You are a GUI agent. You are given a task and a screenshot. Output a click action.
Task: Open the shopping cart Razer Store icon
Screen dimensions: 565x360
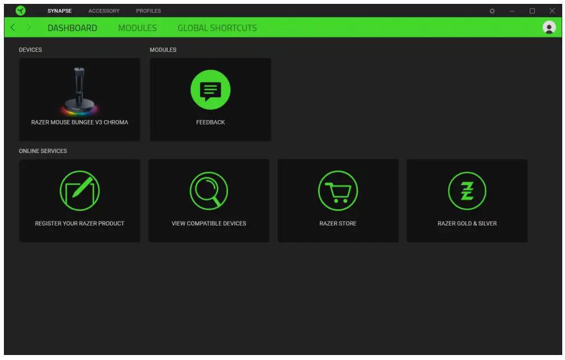[x=338, y=190]
